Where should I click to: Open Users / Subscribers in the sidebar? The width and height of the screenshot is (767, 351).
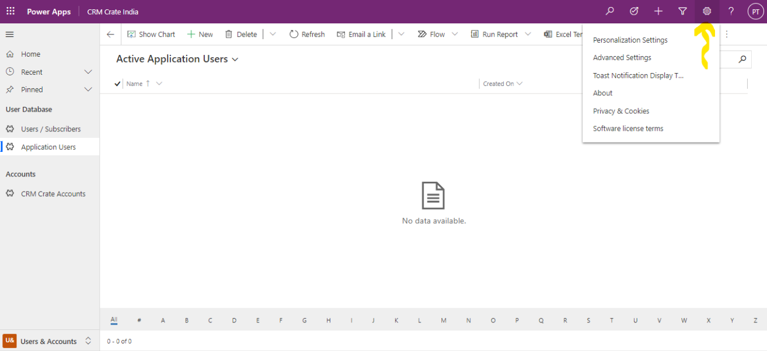[52, 128]
